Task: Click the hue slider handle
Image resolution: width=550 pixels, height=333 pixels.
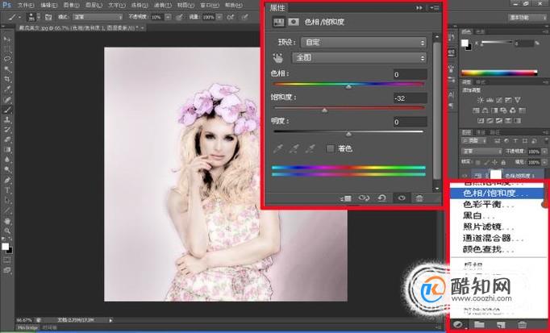Action: click(x=348, y=86)
